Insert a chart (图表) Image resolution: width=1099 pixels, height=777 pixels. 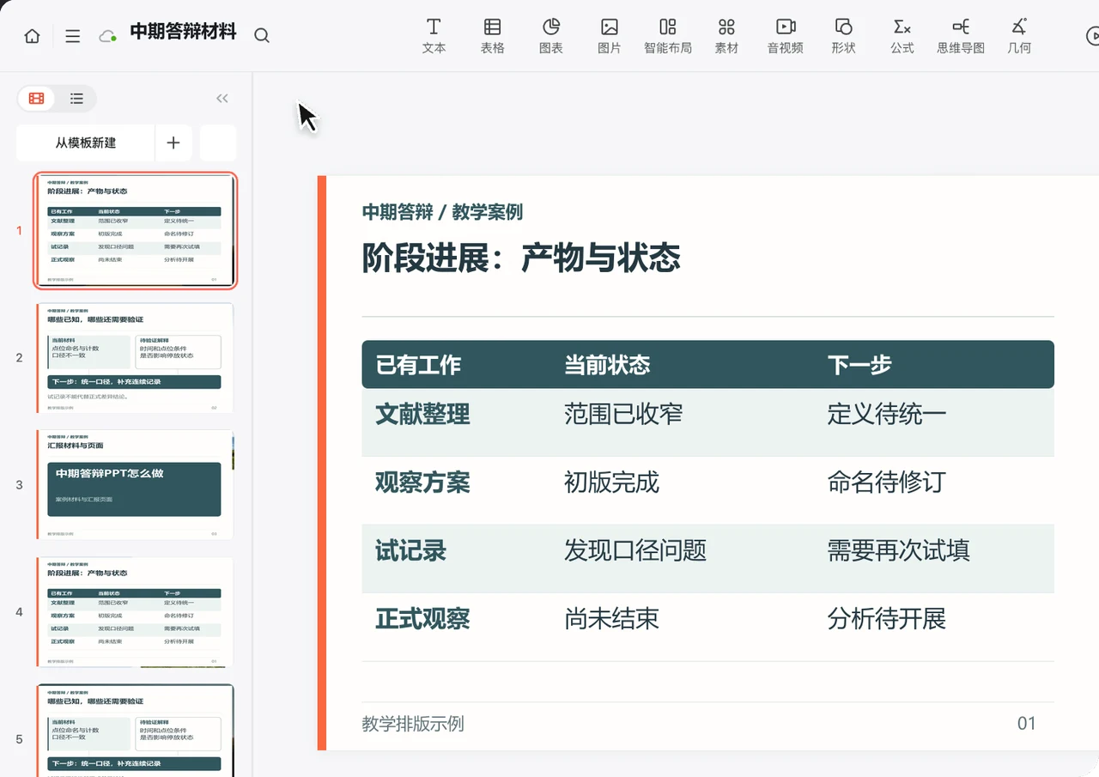pyautogui.click(x=550, y=36)
